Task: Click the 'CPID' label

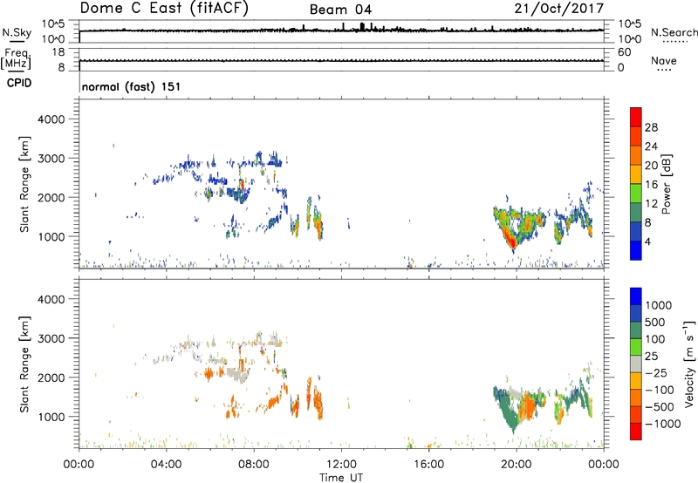Action: pos(19,83)
